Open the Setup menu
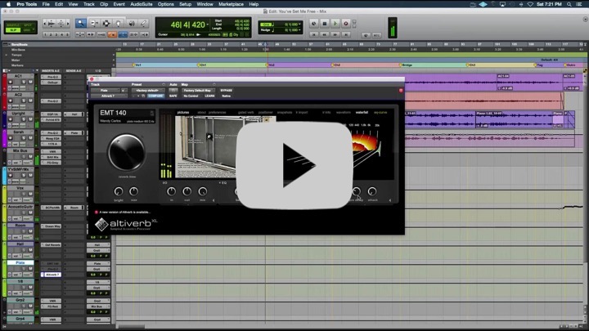This screenshot has height=331, width=589. click(x=185, y=4)
